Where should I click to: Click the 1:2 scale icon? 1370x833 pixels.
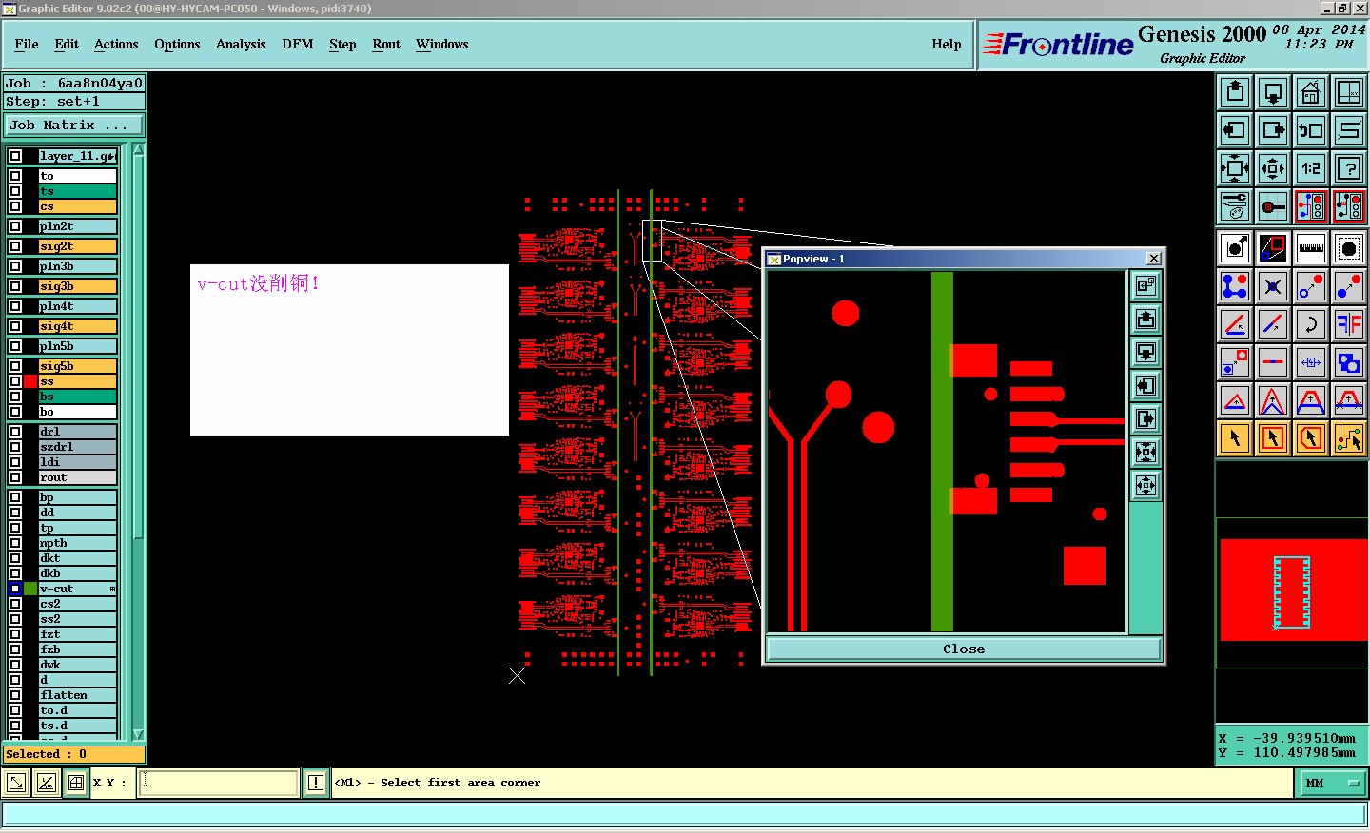pyautogui.click(x=1311, y=168)
